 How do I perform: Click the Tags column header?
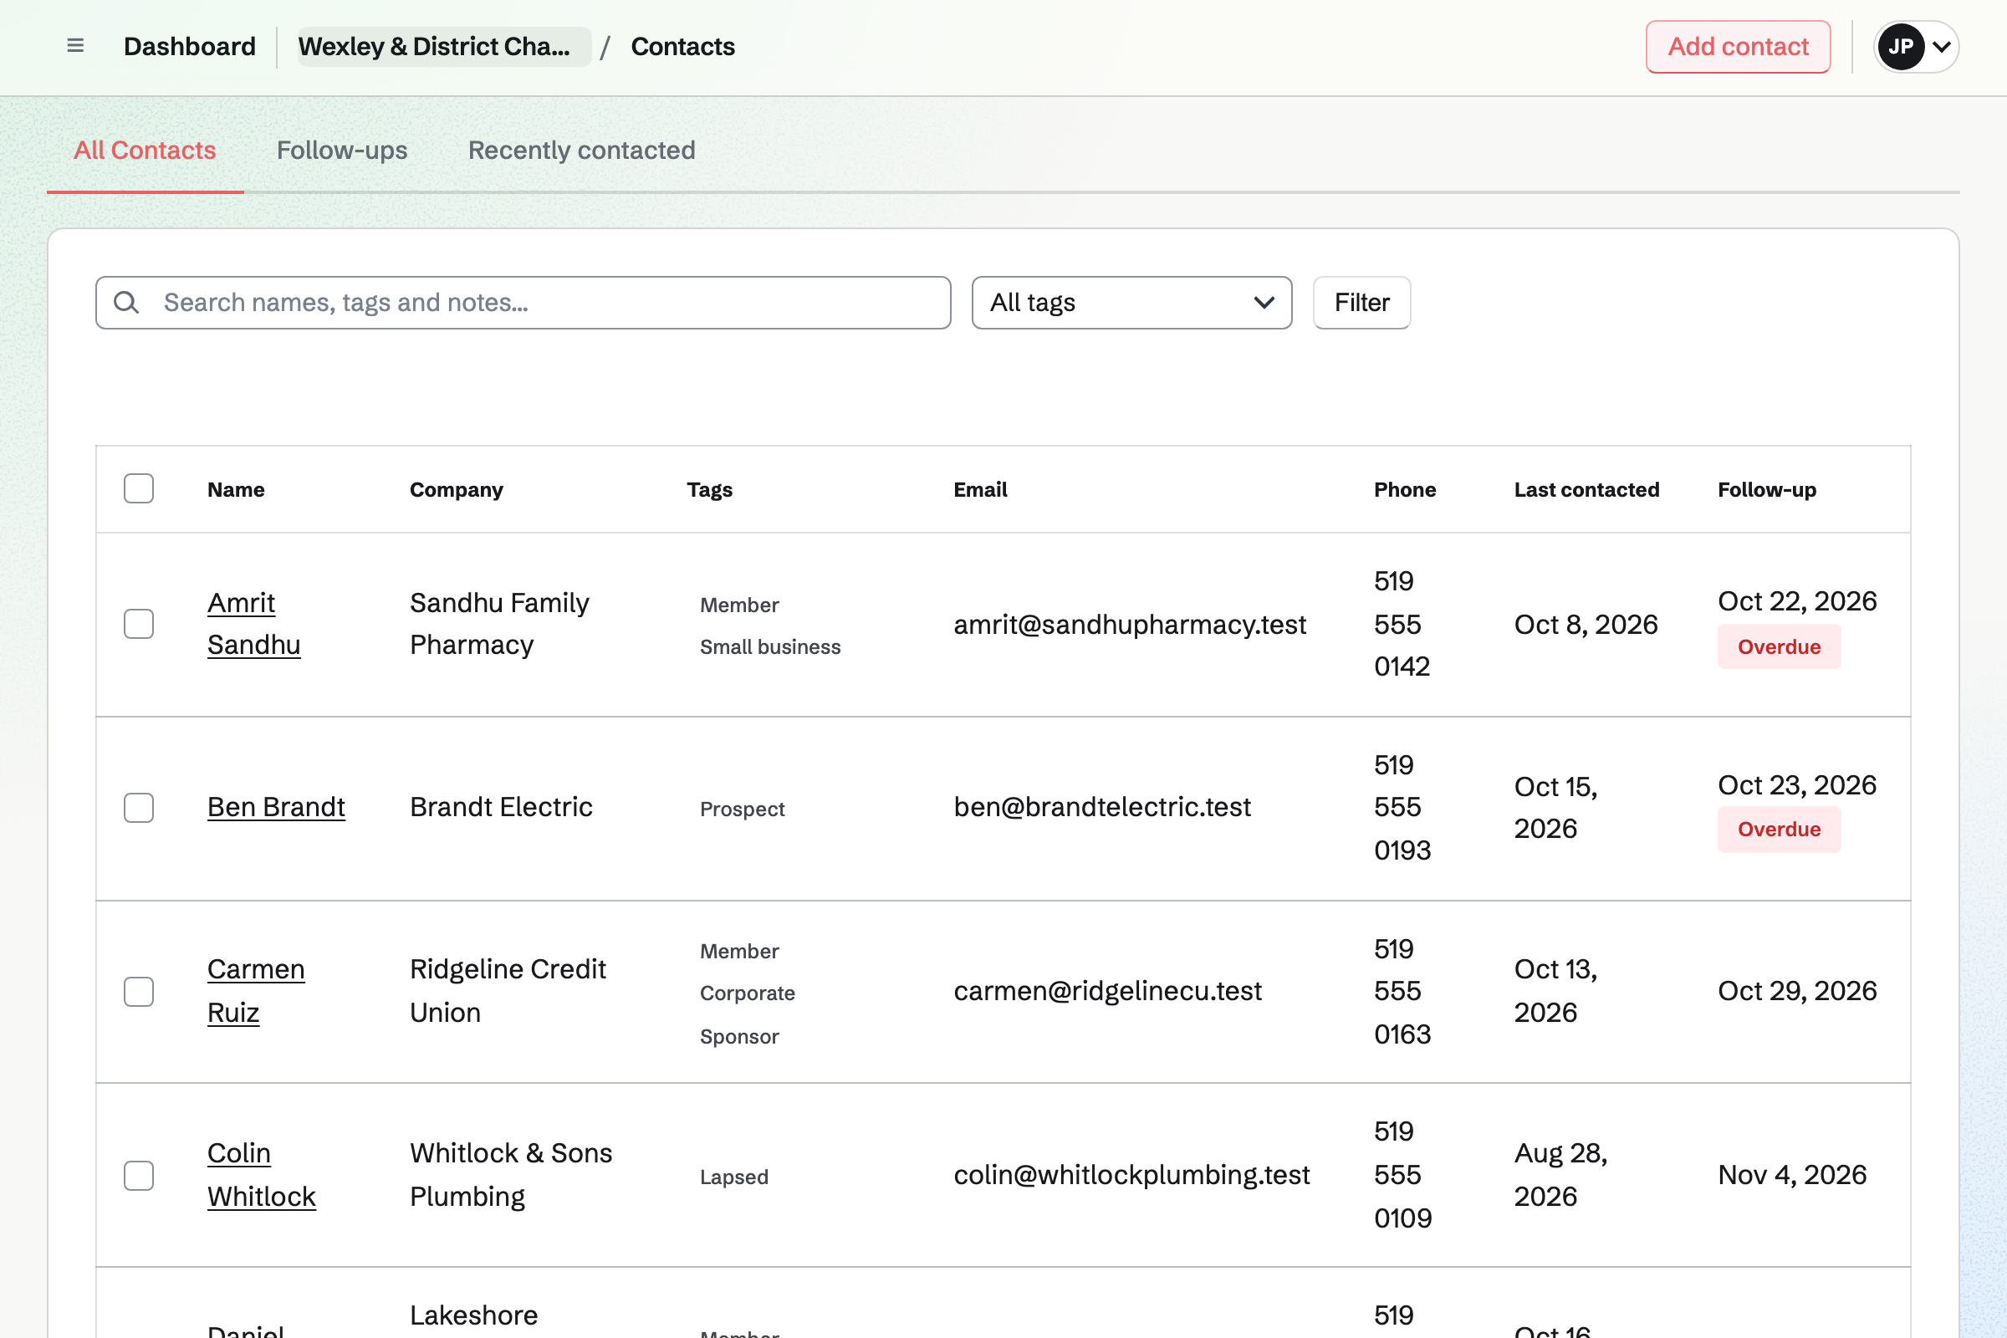click(x=710, y=489)
